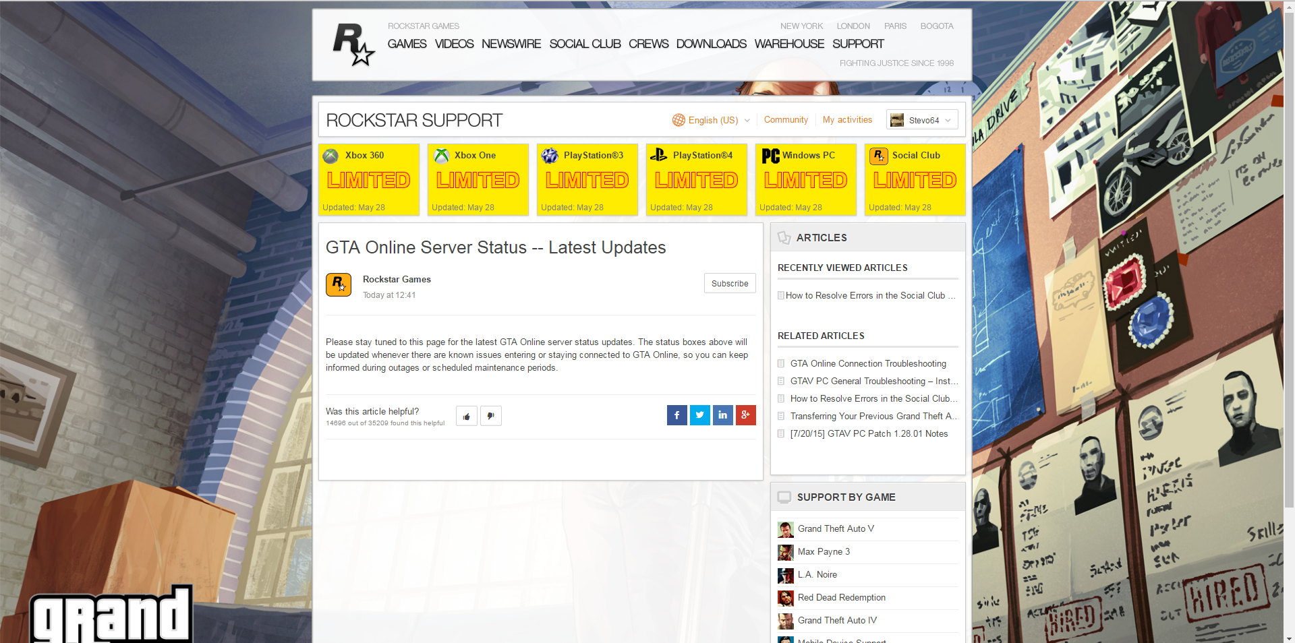This screenshot has width=1295, height=643.
Task: Open the Games menu
Action: [x=407, y=44]
